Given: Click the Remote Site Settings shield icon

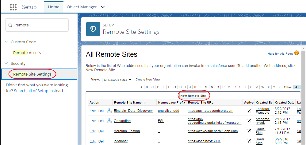Looking at the screenshot, I should point(93,29).
